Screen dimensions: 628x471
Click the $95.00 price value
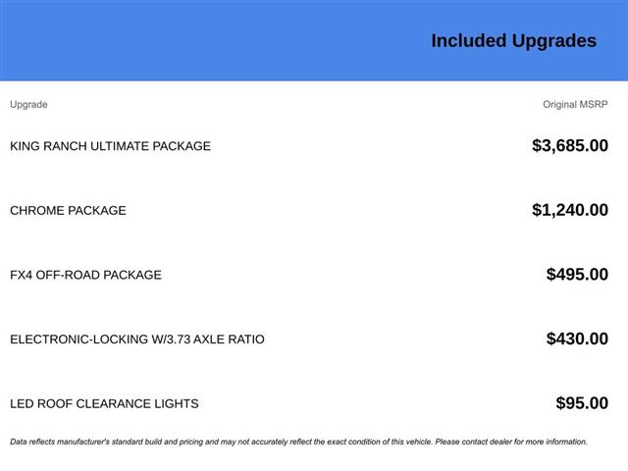pos(581,403)
